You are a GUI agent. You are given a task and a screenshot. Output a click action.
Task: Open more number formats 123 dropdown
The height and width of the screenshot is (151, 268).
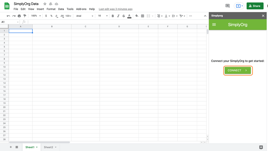68,16
